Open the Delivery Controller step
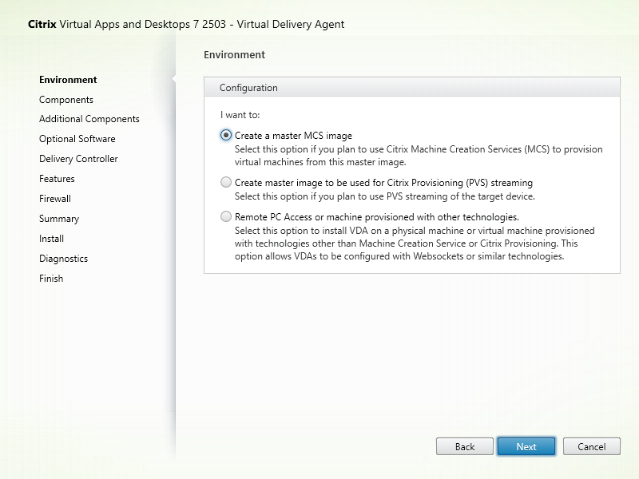Screen dimensions: 639x479 coord(78,159)
